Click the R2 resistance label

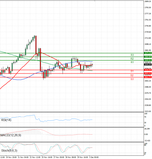tap(132, 59)
